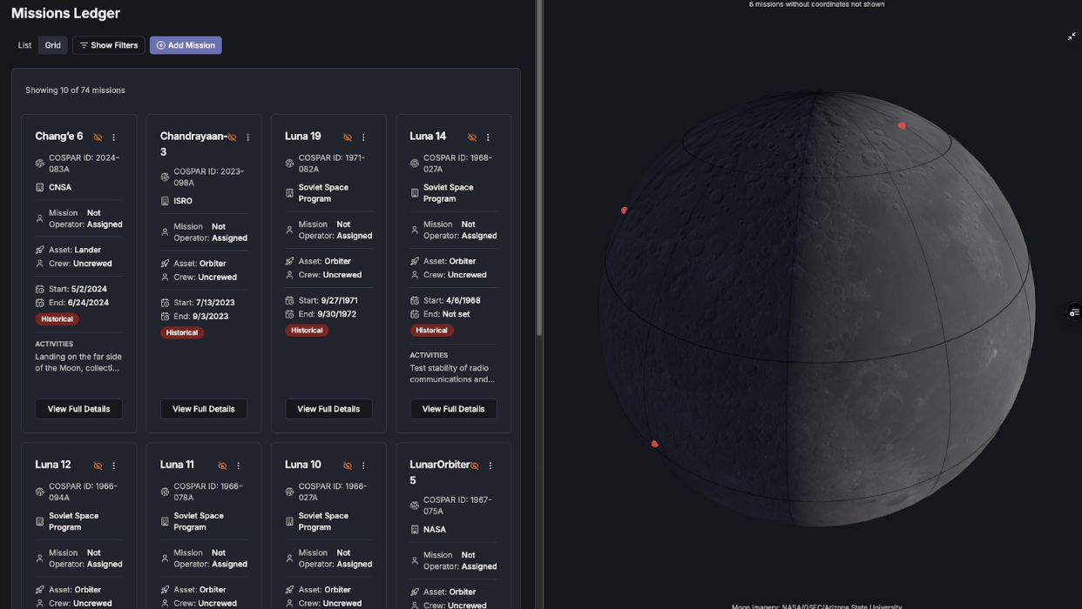Click the Historical badge on Chandrayaan-3
Viewport: 1082px width, 609px height.
pyautogui.click(x=182, y=333)
